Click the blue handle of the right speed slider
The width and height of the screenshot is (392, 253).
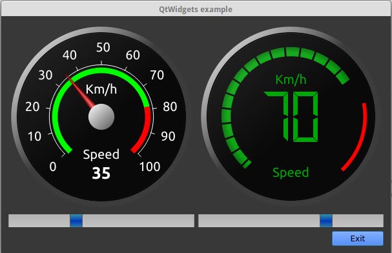point(326,221)
